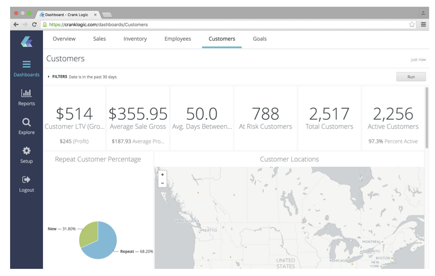Open the Reports bar chart icon
This screenshot has height=276, width=435.
coord(27,93)
